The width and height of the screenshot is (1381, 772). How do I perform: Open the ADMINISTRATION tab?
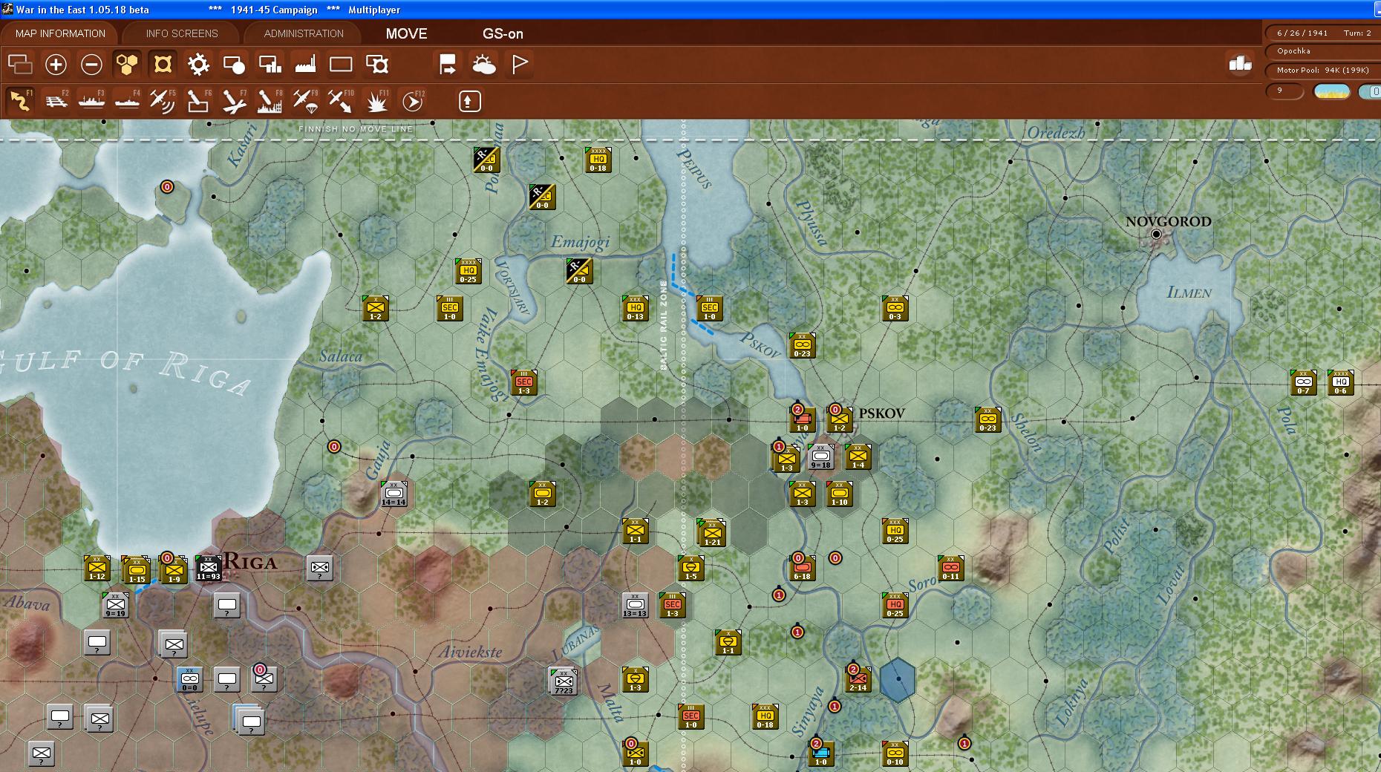[x=304, y=33]
